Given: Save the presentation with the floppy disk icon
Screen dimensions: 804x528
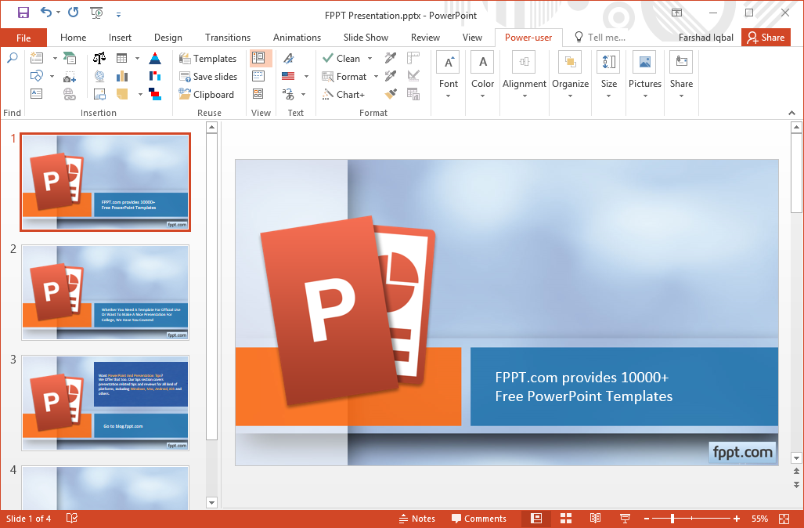Looking at the screenshot, I should coord(23,13).
